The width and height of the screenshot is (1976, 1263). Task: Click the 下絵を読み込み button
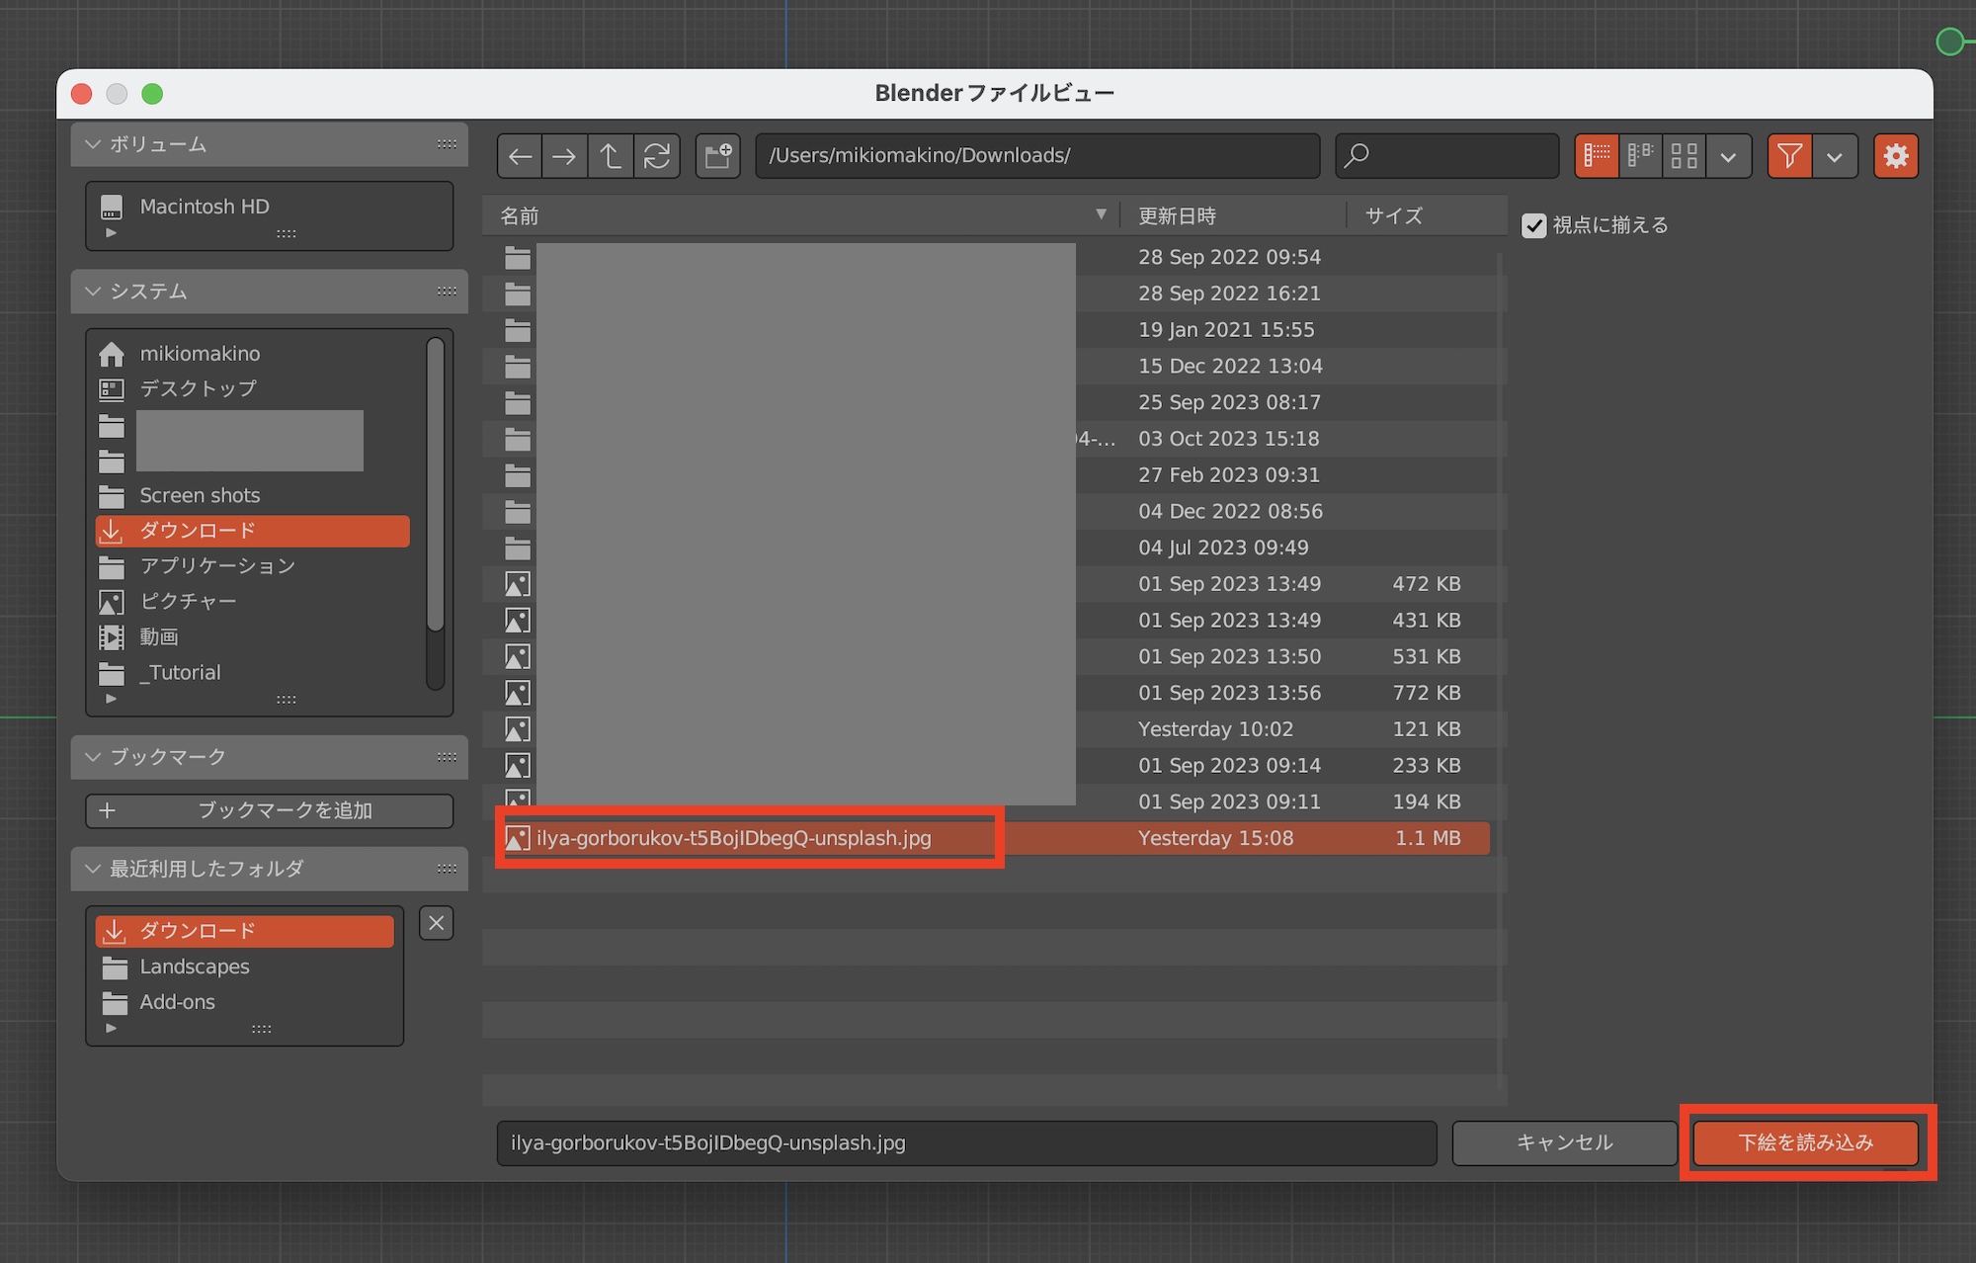point(1805,1142)
